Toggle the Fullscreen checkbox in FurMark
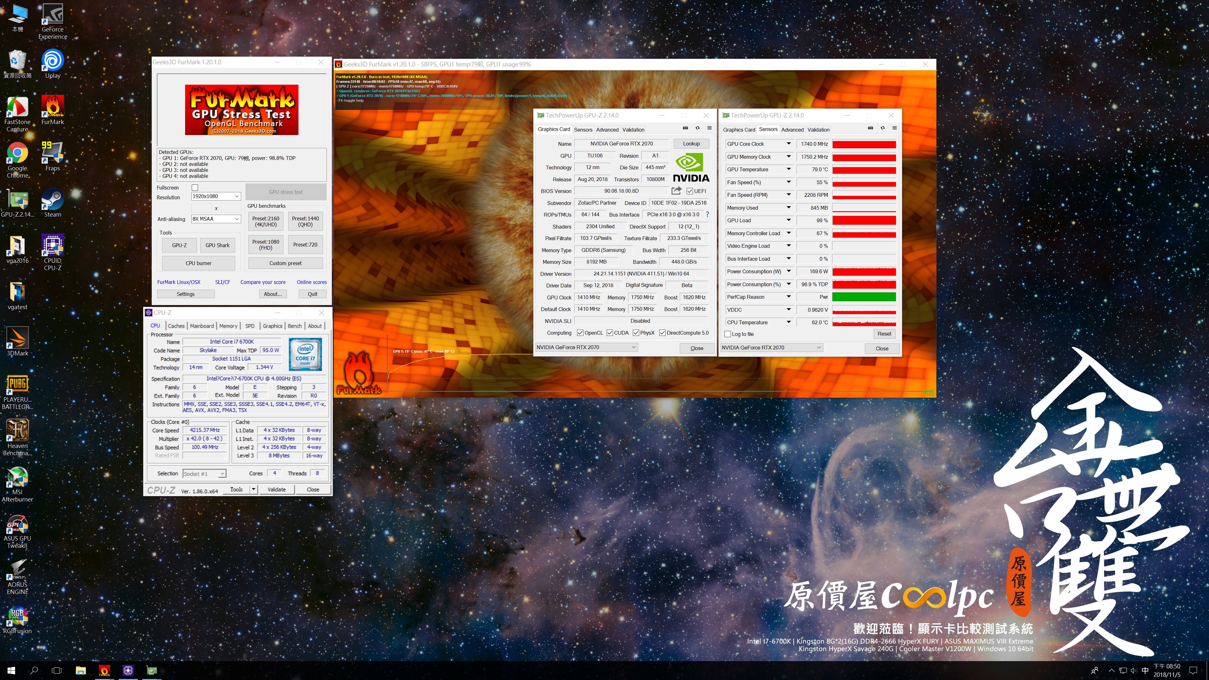The height and width of the screenshot is (680, 1209). pyautogui.click(x=195, y=187)
